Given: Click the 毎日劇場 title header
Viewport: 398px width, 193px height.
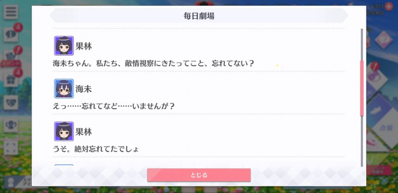Looking at the screenshot, I should [199, 16].
